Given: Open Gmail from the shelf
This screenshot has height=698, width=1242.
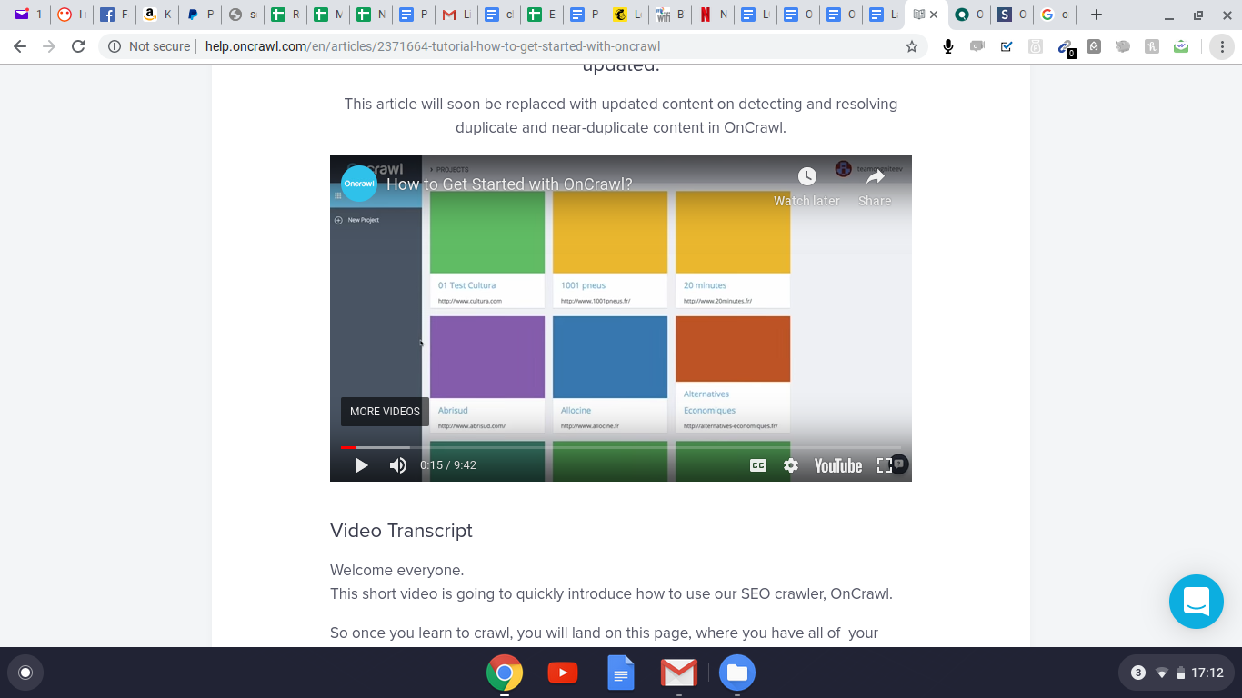Looking at the screenshot, I should [x=679, y=673].
